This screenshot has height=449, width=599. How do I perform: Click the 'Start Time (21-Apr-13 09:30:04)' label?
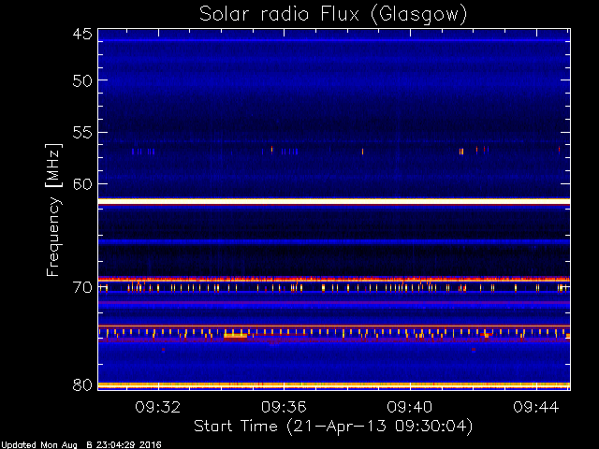point(333,427)
